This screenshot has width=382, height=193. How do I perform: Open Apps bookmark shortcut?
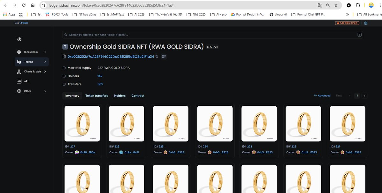(x=9, y=14)
